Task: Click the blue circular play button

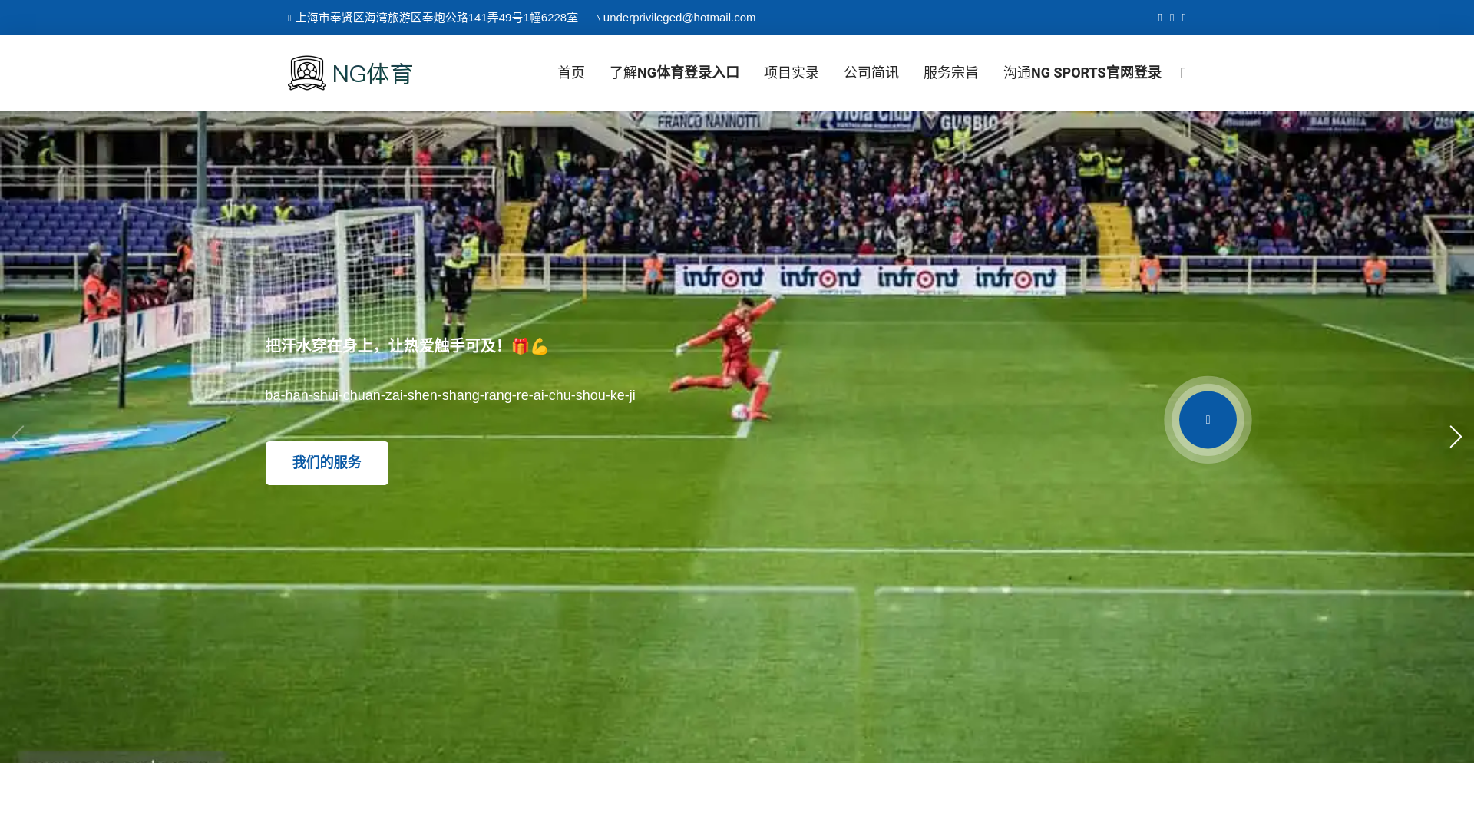Action: point(1208,420)
